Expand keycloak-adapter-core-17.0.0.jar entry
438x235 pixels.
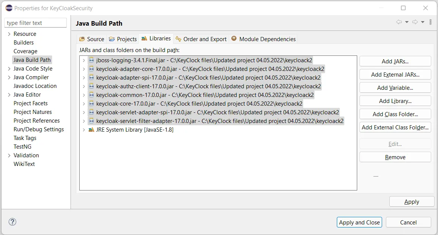(x=83, y=69)
